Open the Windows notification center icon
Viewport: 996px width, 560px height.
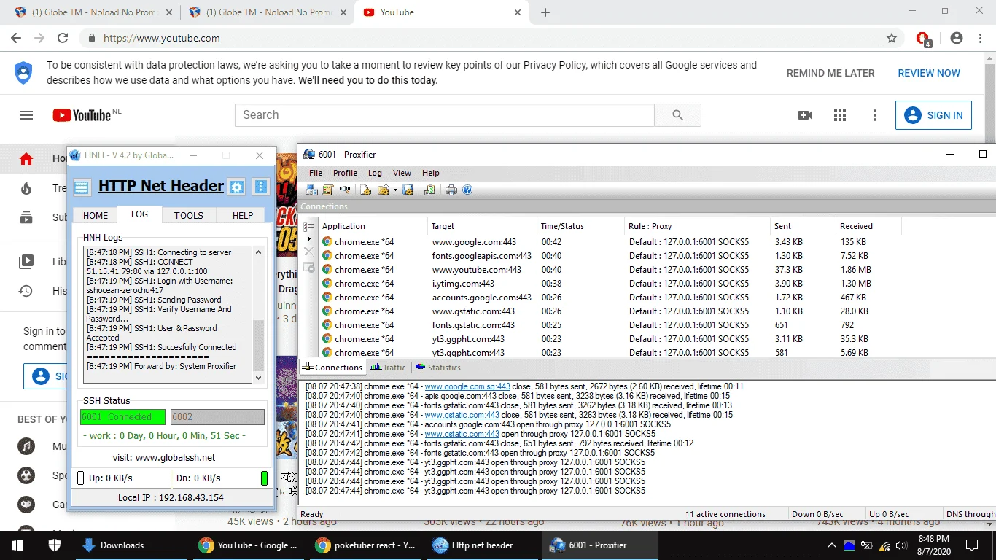tap(972, 545)
